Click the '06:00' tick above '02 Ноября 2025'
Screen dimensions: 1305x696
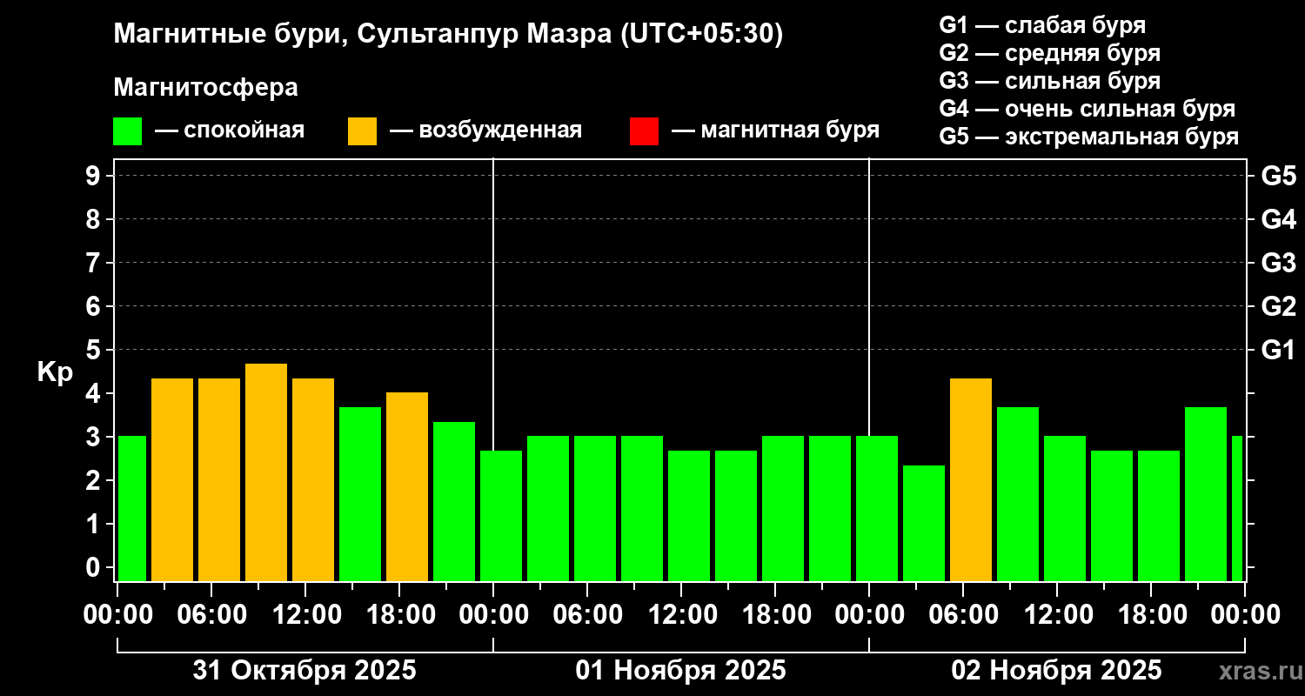[x=963, y=614]
